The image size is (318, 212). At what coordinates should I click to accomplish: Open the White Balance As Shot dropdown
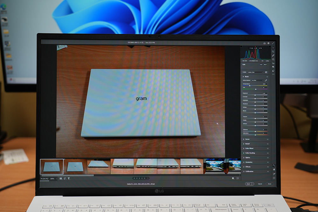click(257, 80)
